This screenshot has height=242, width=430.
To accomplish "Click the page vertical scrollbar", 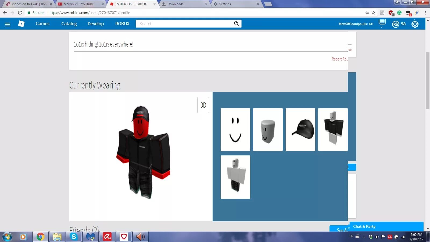I will pos(428,81).
